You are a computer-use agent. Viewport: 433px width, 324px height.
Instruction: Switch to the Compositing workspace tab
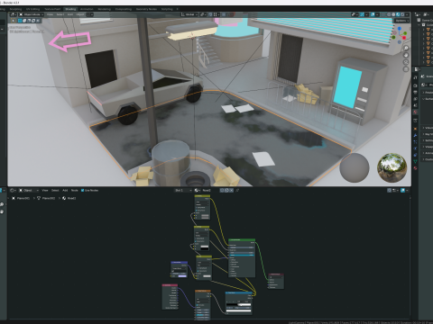124,9
